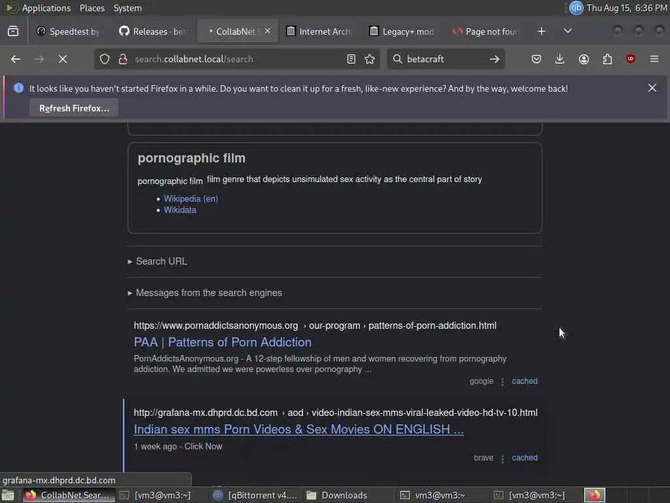Bookmark this page with star icon

[x=370, y=59]
